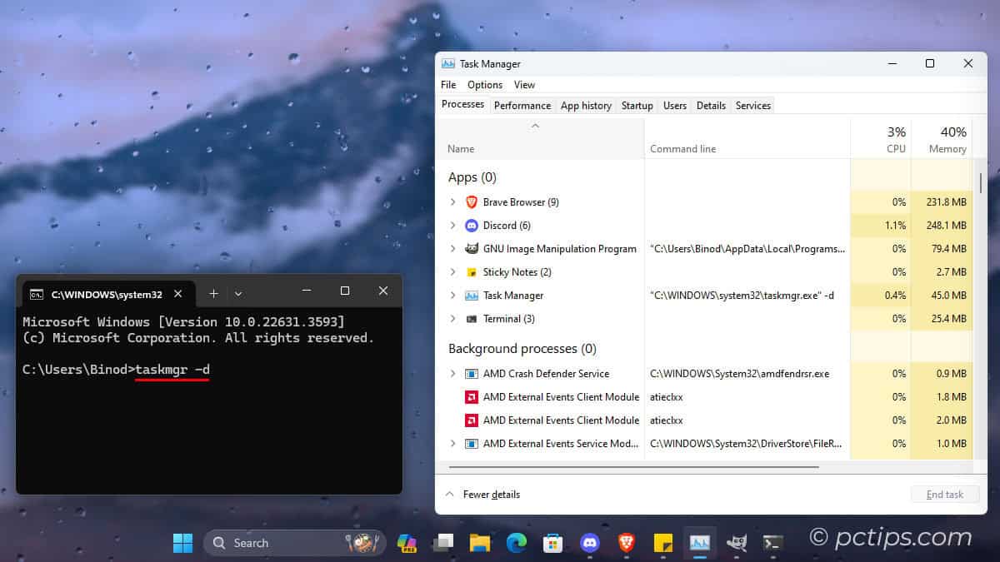Expand the Discord (6) process group
This screenshot has width=1000, height=562.
(x=453, y=225)
